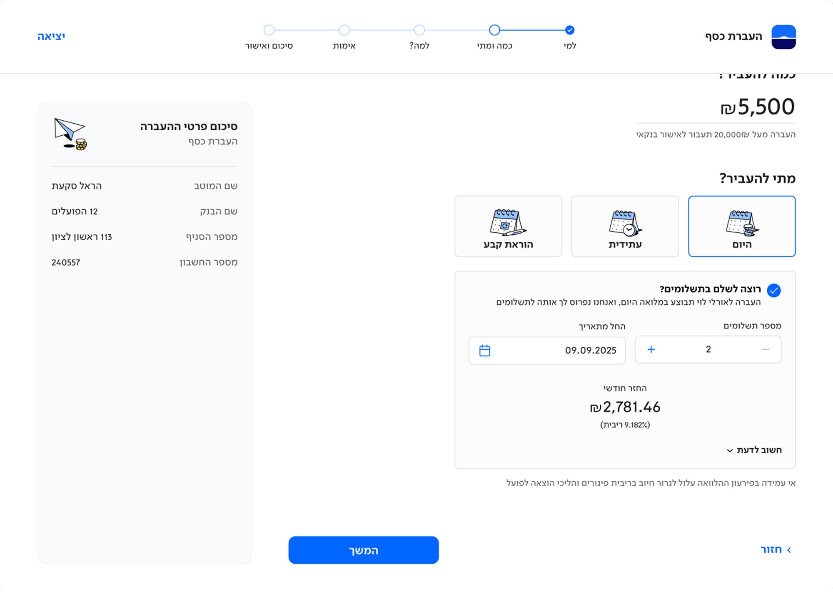Click the bank logo icon
Screen dimensions: 833x592
pyautogui.click(x=783, y=37)
